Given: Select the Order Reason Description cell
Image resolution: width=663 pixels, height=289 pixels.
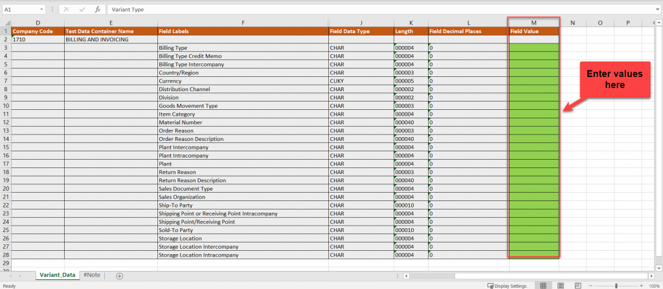Looking at the screenshot, I should (x=243, y=139).
